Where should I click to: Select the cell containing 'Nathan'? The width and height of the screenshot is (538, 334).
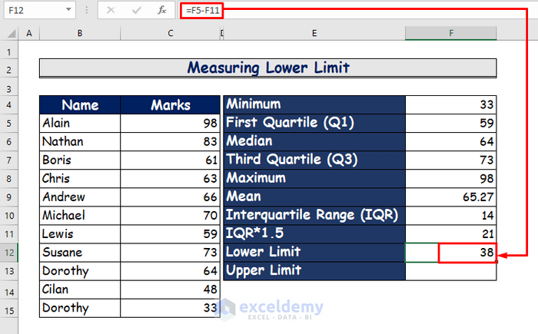coord(80,141)
